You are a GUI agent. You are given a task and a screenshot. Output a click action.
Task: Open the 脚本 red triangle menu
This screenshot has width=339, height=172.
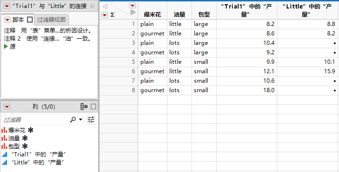pos(8,20)
